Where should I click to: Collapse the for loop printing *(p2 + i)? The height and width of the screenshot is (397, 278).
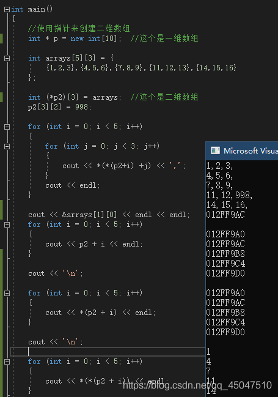[7, 293]
